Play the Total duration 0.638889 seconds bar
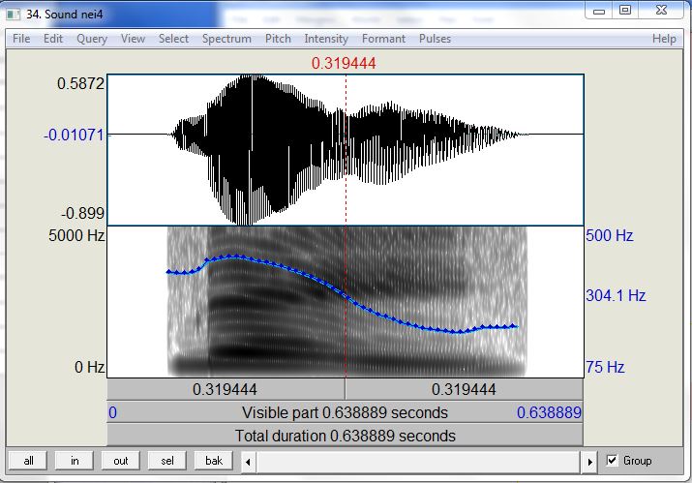This screenshot has height=483, width=692. tap(346, 436)
